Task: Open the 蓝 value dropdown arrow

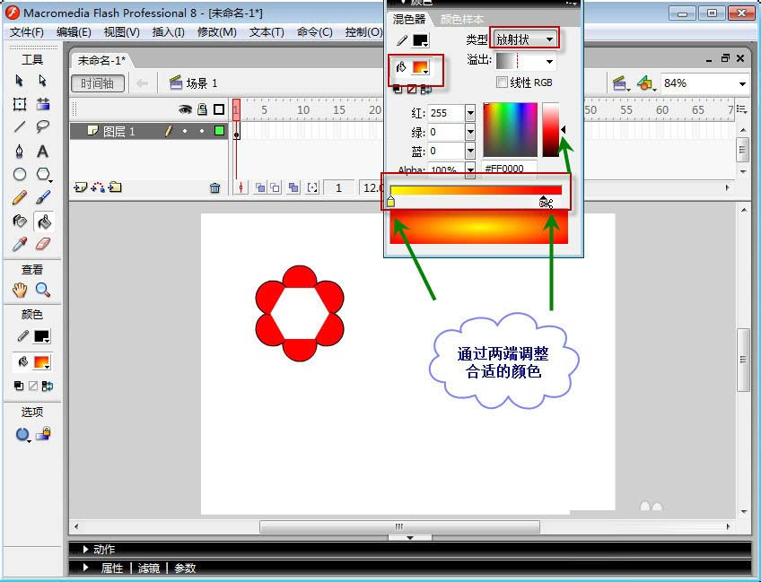Action: click(x=470, y=151)
